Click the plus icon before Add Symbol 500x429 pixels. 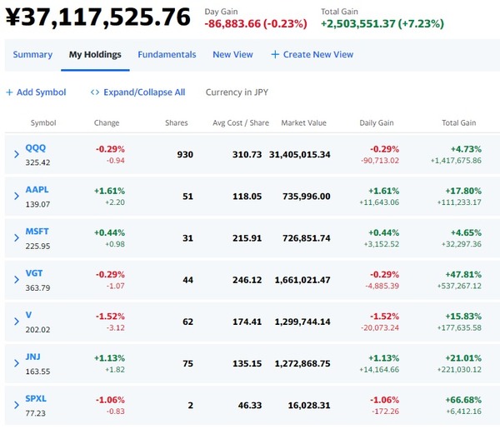(x=9, y=92)
